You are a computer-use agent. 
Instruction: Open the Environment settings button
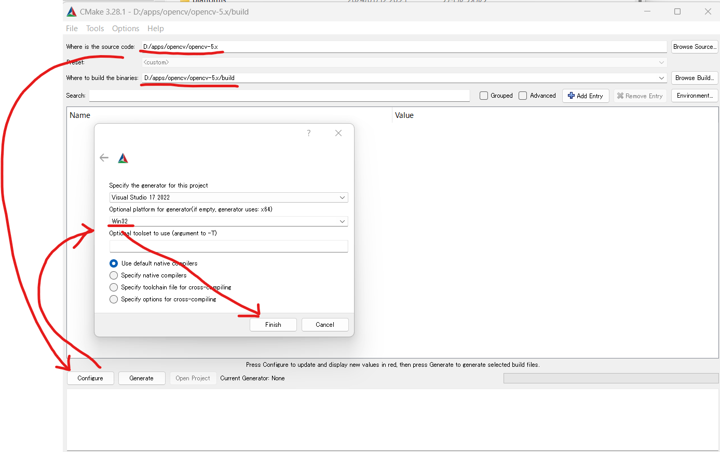click(695, 96)
